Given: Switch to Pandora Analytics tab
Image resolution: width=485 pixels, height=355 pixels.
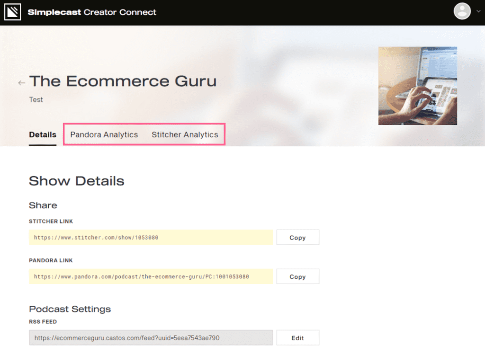Looking at the screenshot, I should [104, 135].
